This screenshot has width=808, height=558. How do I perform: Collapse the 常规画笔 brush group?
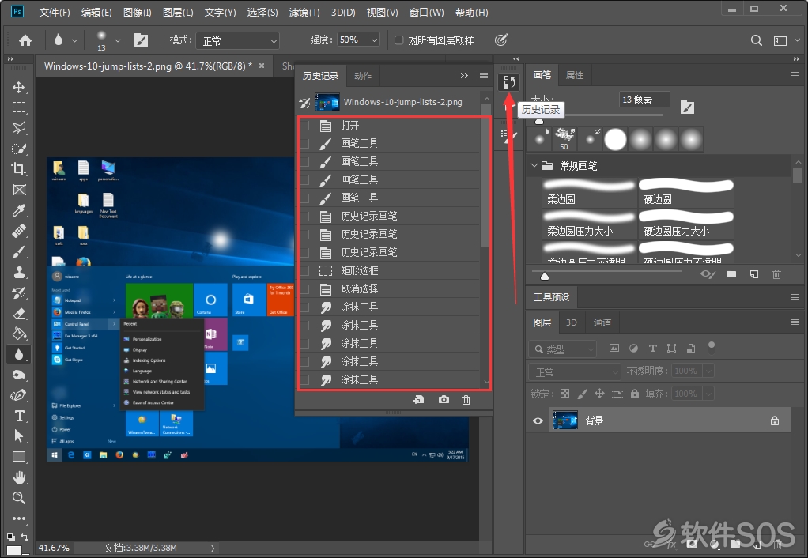(x=534, y=165)
